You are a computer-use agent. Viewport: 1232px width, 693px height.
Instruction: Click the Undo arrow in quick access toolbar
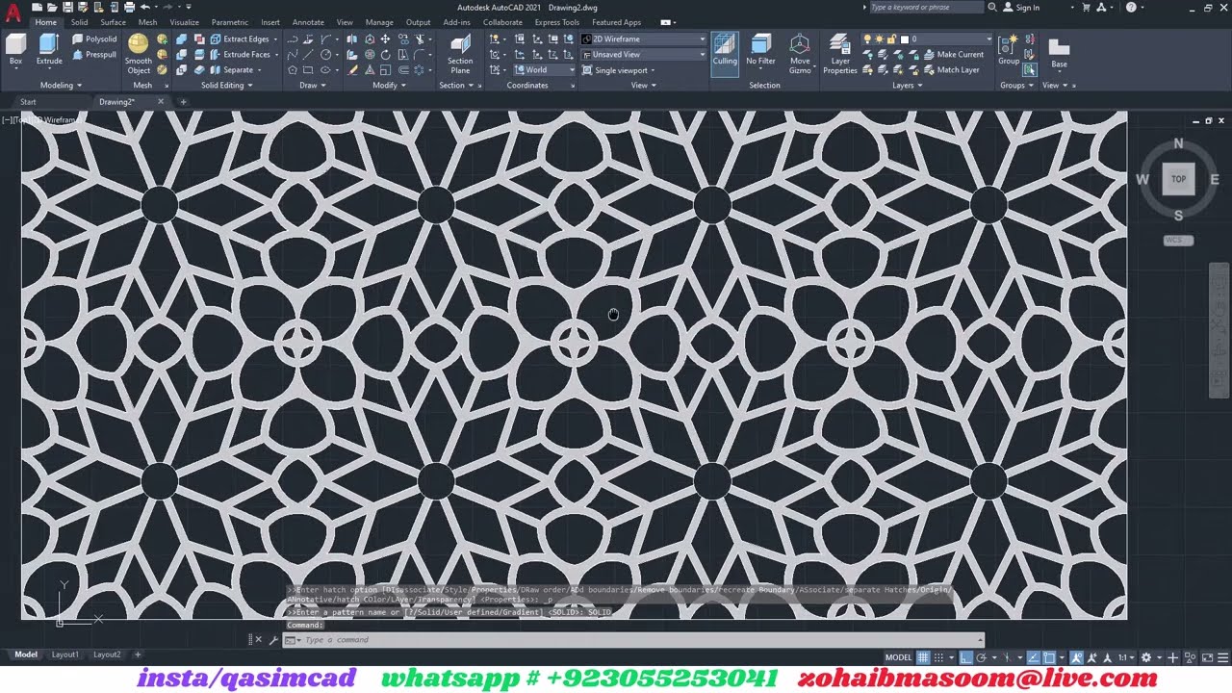(144, 7)
